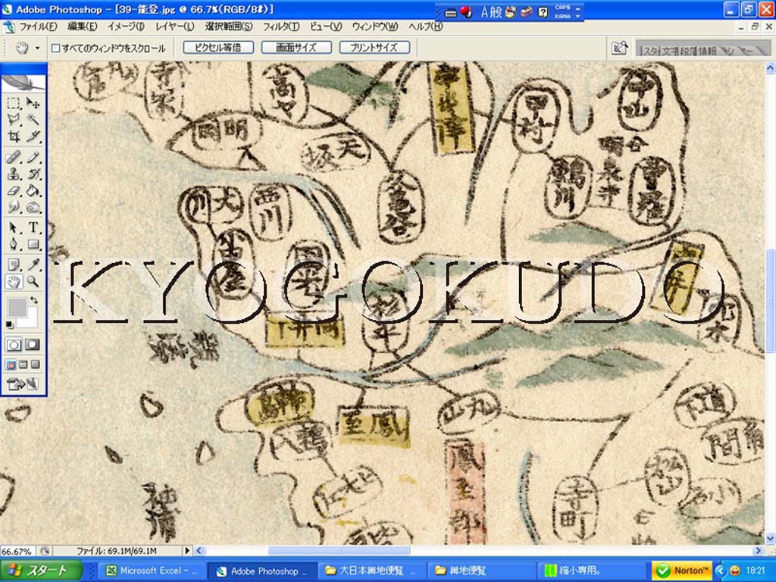This screenshot has width=776, height=582.
Task: Select the Type tool
Action: 33,227
